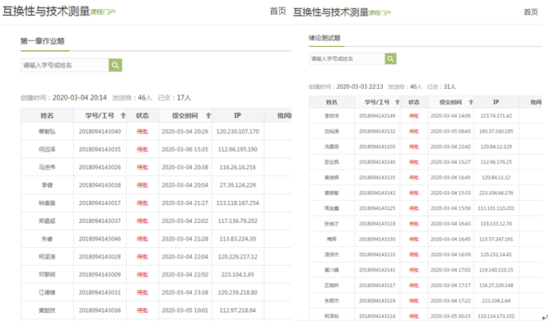Click submit time 2020-03-04 23:38
The image size is (555, 326).
point(184,292)
